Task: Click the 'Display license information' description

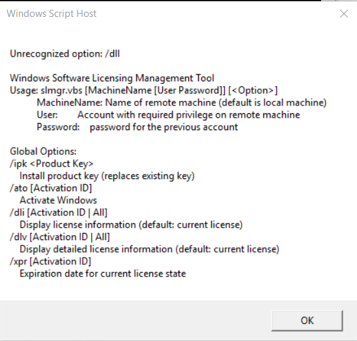Action: 131,225
